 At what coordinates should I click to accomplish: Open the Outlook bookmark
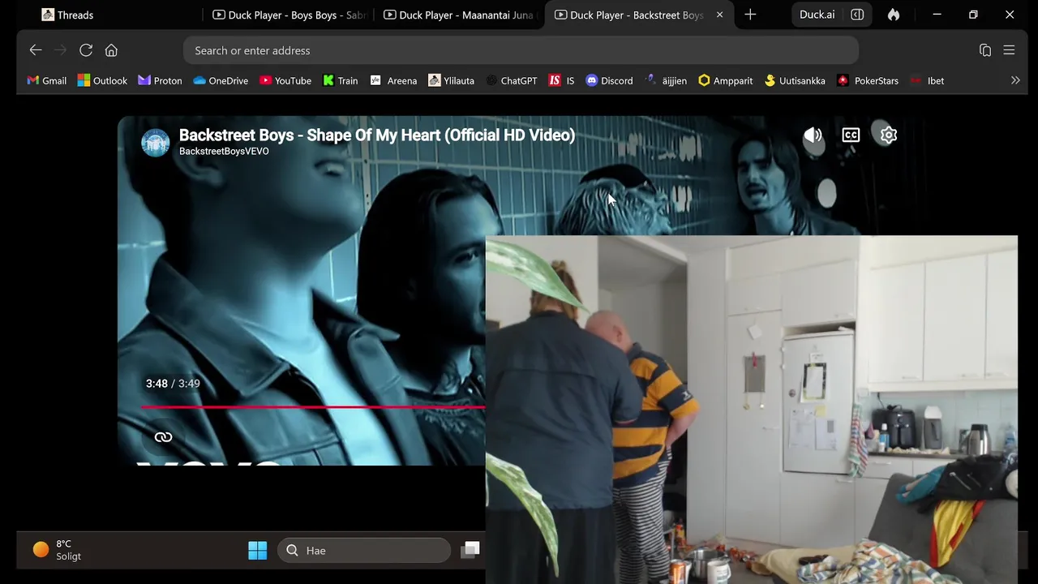(102, 80)
